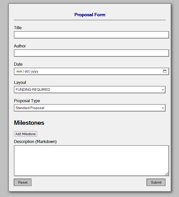This screenshot has width=179, height=197.
Task: Click the Title field label
Action: (18, 28)
